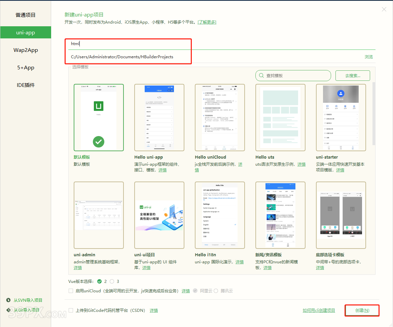Select the 默认模板 thumbnail

click(x=99, y=117)
